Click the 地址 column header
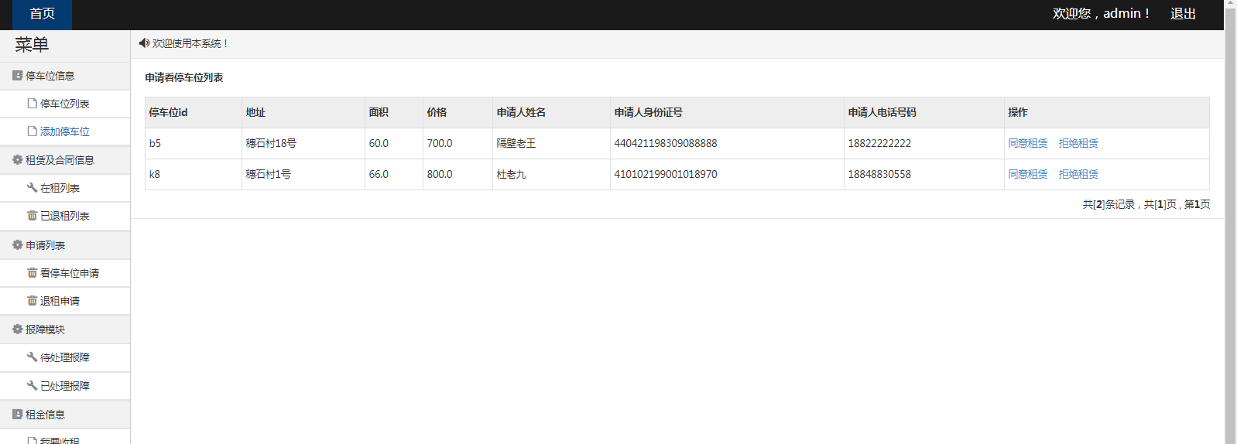 click(303, 113)
